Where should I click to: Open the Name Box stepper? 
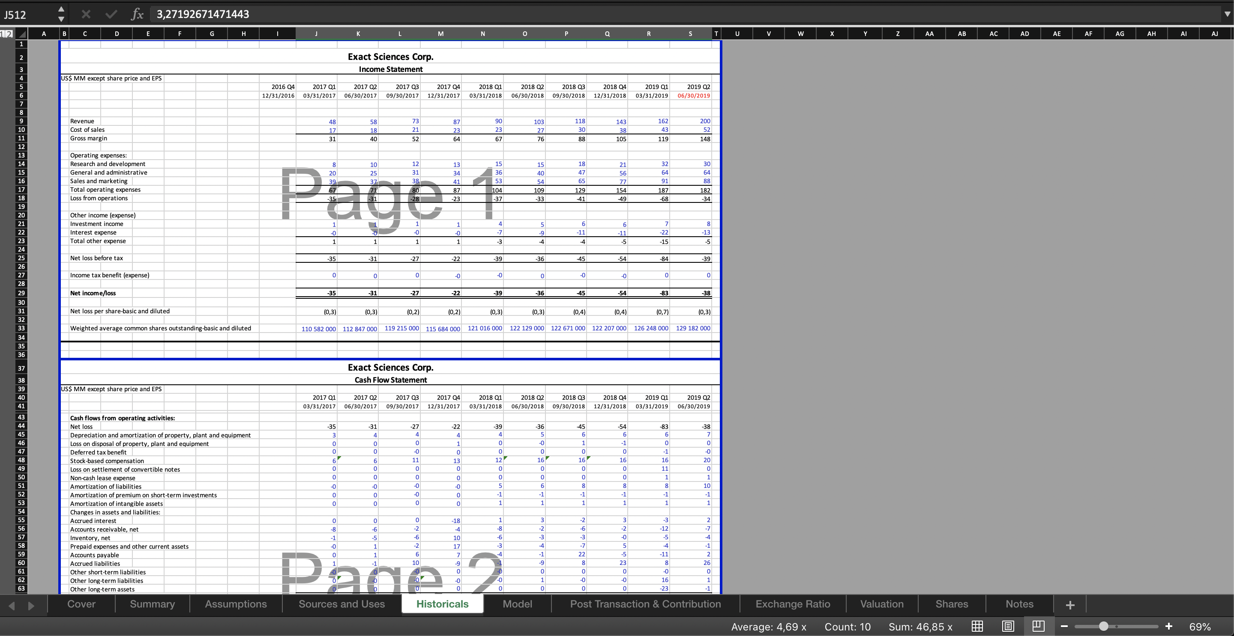(61, 15)
